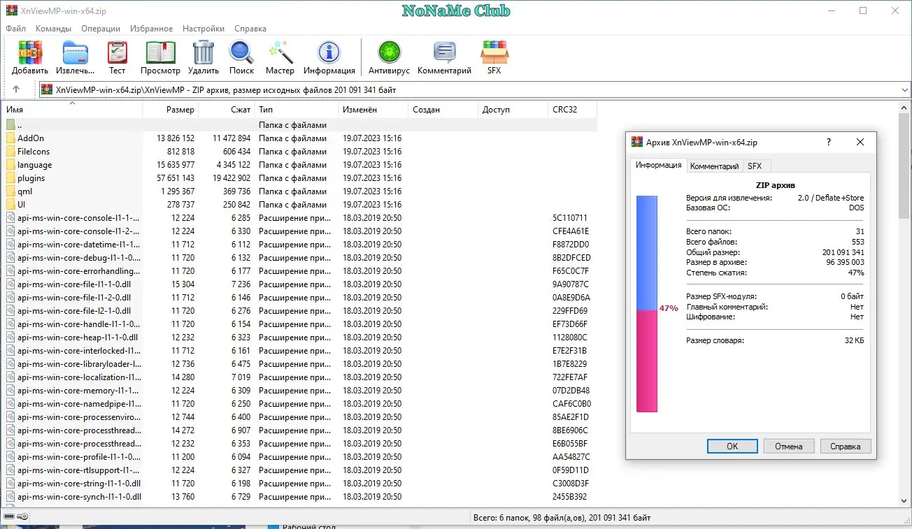Image resolution: width=912 pixels, height=529 pixels.
Task: Click the Отмена button
Action: 789,446
